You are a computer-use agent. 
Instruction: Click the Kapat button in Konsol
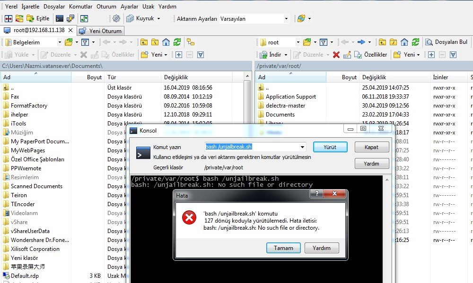coord(371,147)
